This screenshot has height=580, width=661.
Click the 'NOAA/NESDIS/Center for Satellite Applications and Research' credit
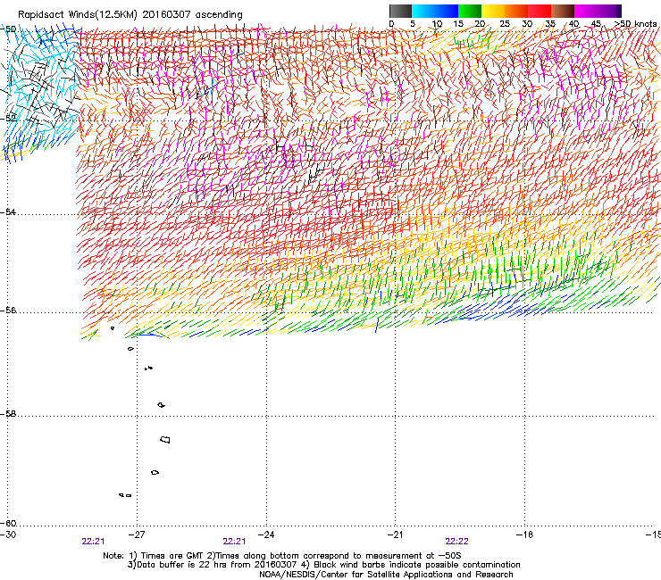point(386,575)
